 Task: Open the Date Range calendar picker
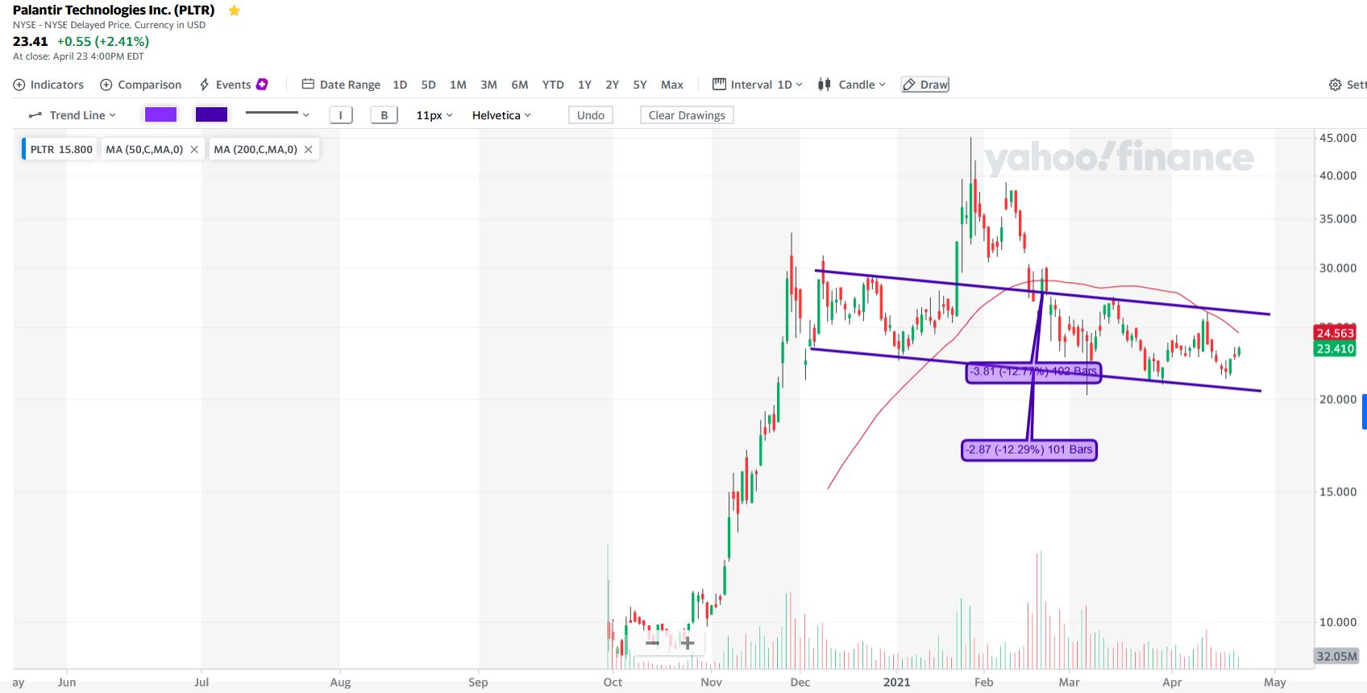coord(307,84)
